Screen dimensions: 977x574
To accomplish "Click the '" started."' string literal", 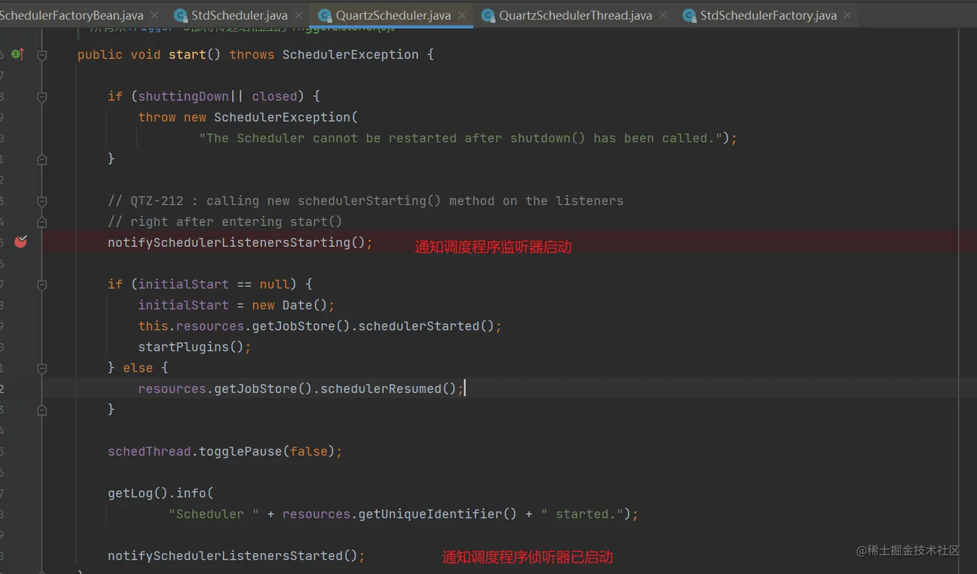I will [582, 514].
